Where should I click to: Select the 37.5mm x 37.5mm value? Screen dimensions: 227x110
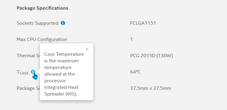coord(150,88)
